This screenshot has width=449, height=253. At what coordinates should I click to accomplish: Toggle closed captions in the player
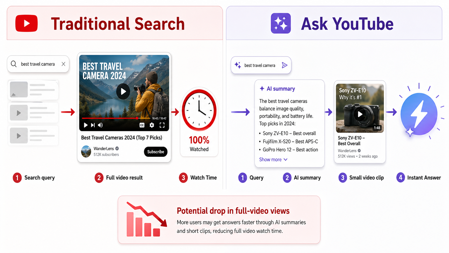click(143, 125)
